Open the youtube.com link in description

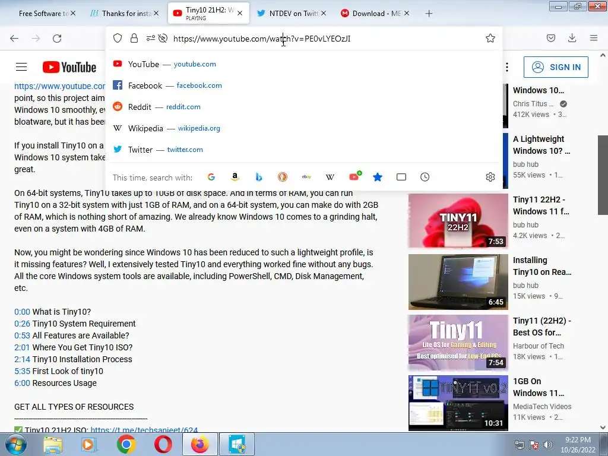pyautogui.click(x=60, y=86)
